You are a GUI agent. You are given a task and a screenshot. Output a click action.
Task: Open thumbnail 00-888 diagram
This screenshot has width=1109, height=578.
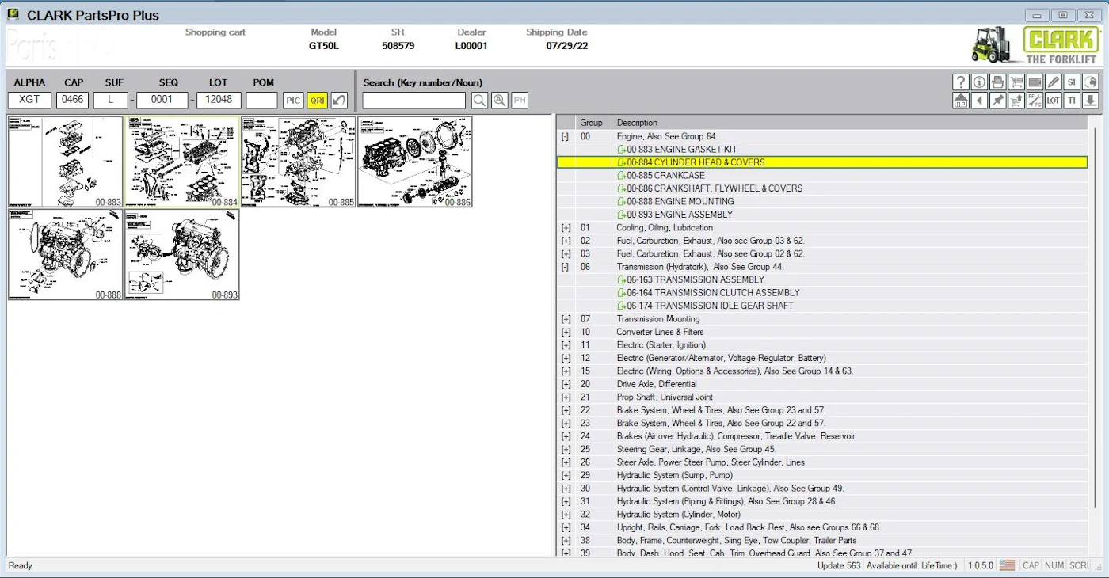pyautogui.click(x=66, y=255)
